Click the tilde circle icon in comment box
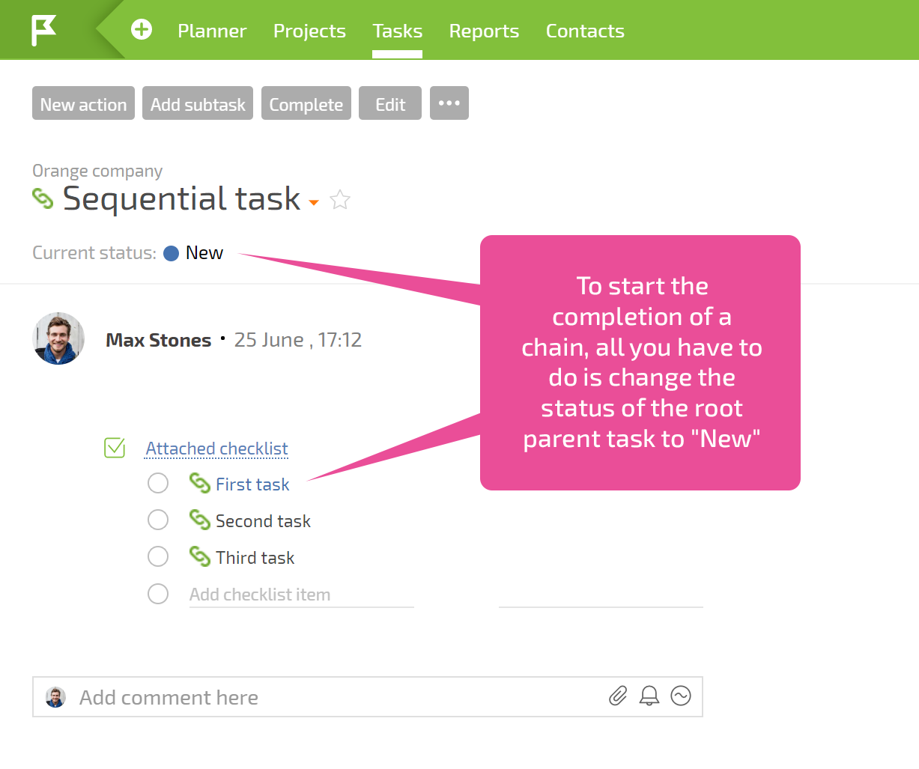The height and width of the screenshot is (769, 919). 681,696
